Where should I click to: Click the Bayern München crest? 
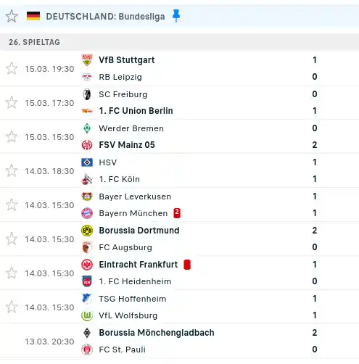(x=87, y=213)
